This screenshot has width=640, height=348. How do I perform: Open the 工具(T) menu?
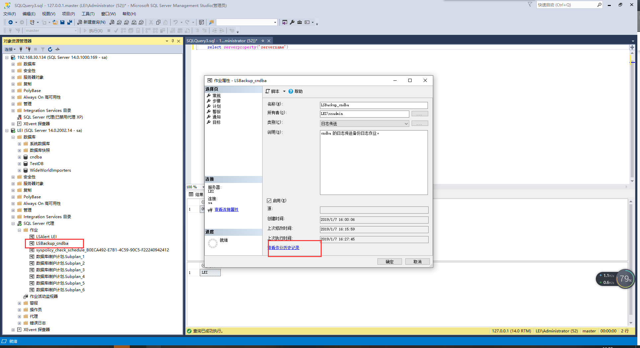tap(88, 14)
